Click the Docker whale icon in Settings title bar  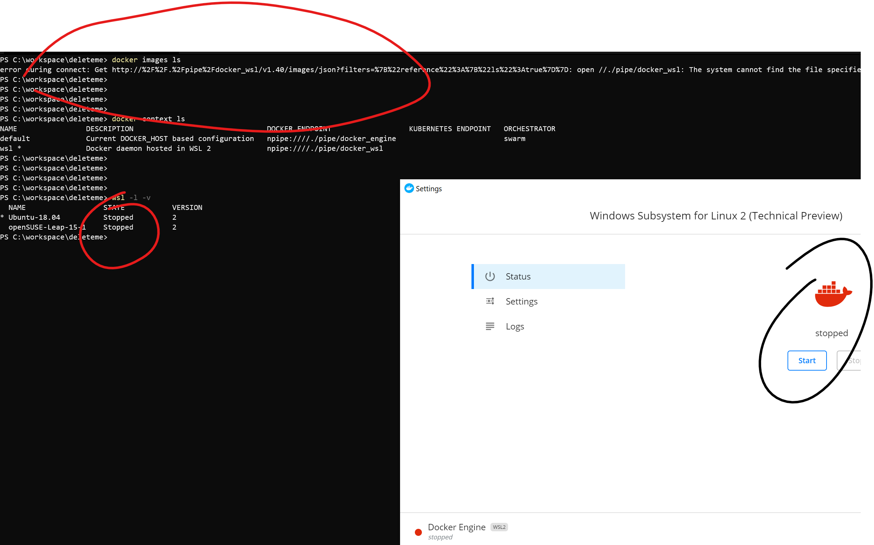pyautogui.click(x=410, y=188)
